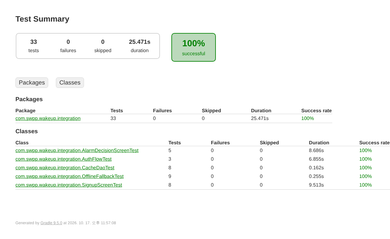Click the Packages section heading

click(29, 99)
